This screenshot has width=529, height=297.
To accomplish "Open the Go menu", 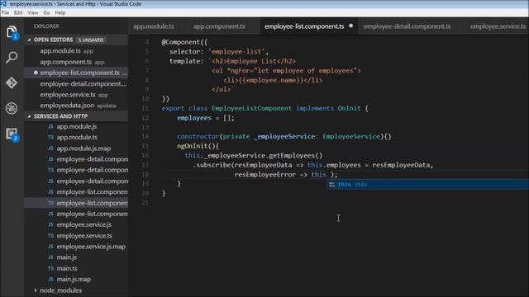I will tap(46, 13).
